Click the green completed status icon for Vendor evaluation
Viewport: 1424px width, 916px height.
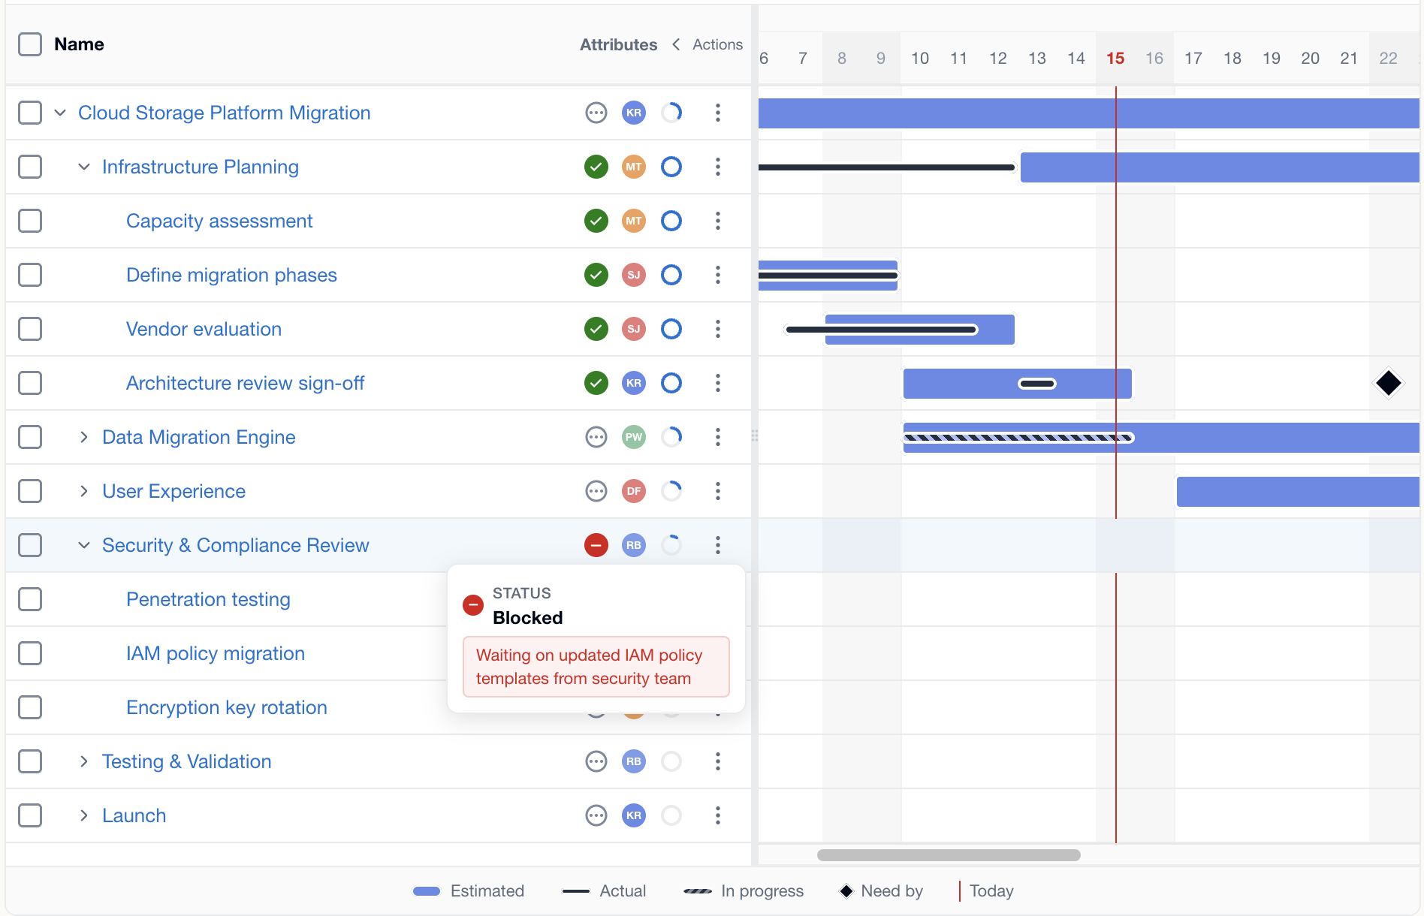click(x=596, y=329)
